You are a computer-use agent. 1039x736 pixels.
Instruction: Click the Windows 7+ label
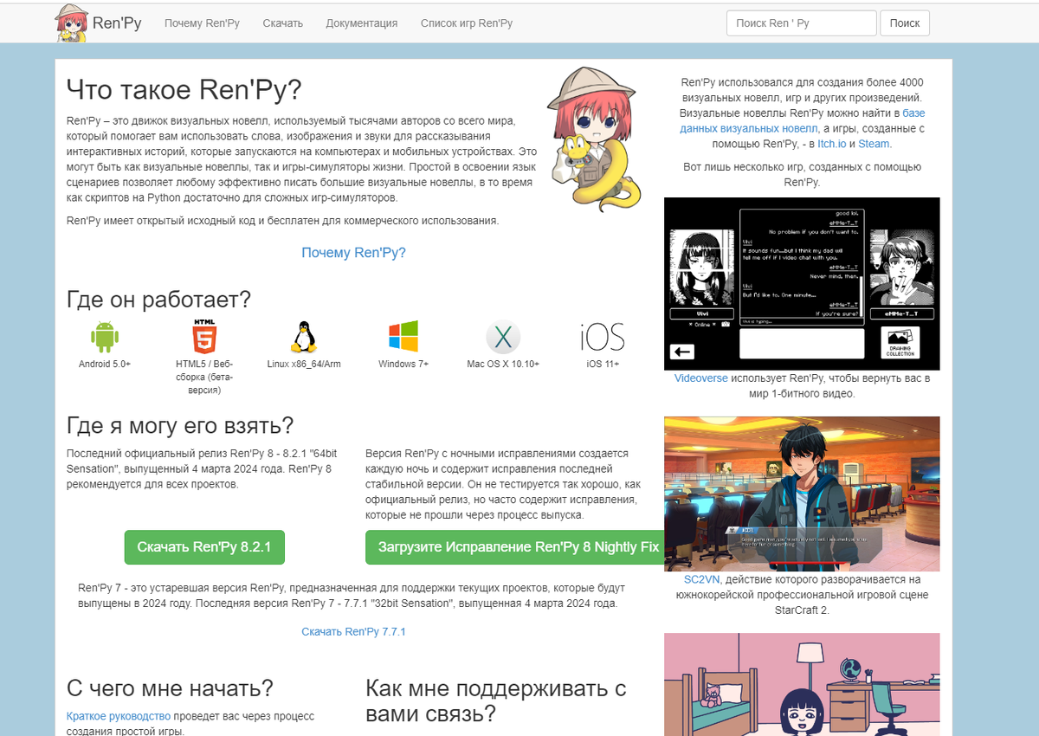click(x=403, y=365)
